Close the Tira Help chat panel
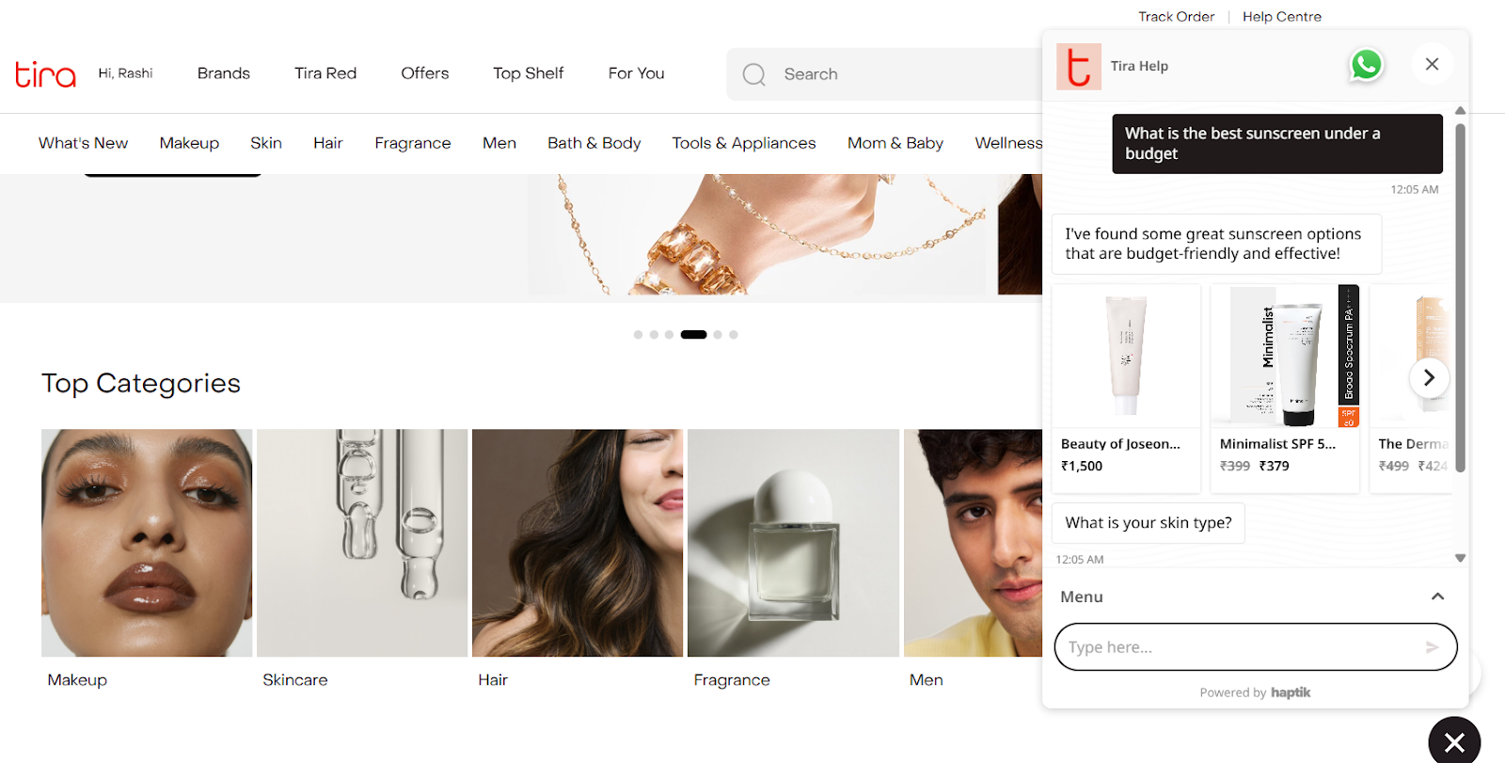 coord(1432,64)
